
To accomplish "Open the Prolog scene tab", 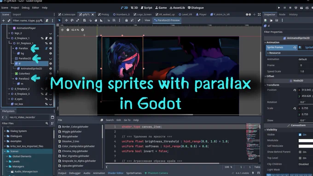I will (x=104, y=14).
